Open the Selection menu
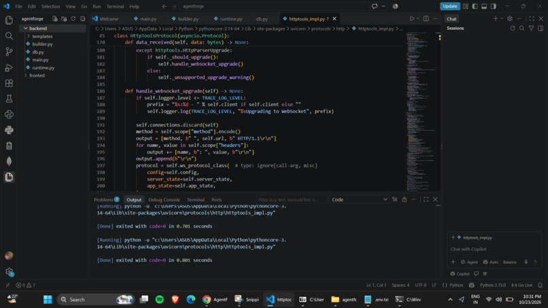548x308 pixels. [x=50, y=6]
